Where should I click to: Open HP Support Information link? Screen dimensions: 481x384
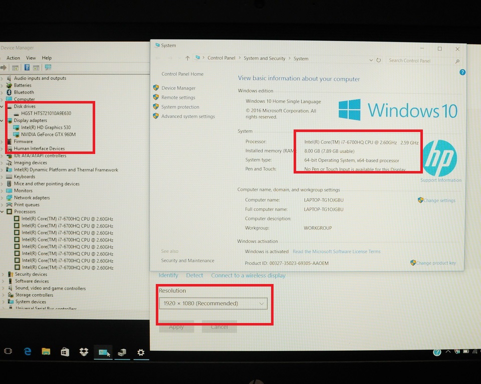441,180
